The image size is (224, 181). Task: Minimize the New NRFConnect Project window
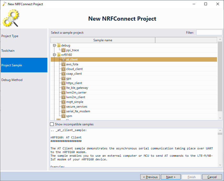click(194, 4)
